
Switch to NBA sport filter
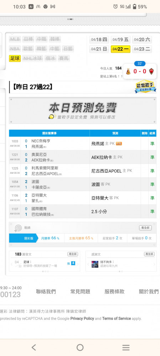pos(15,49)
